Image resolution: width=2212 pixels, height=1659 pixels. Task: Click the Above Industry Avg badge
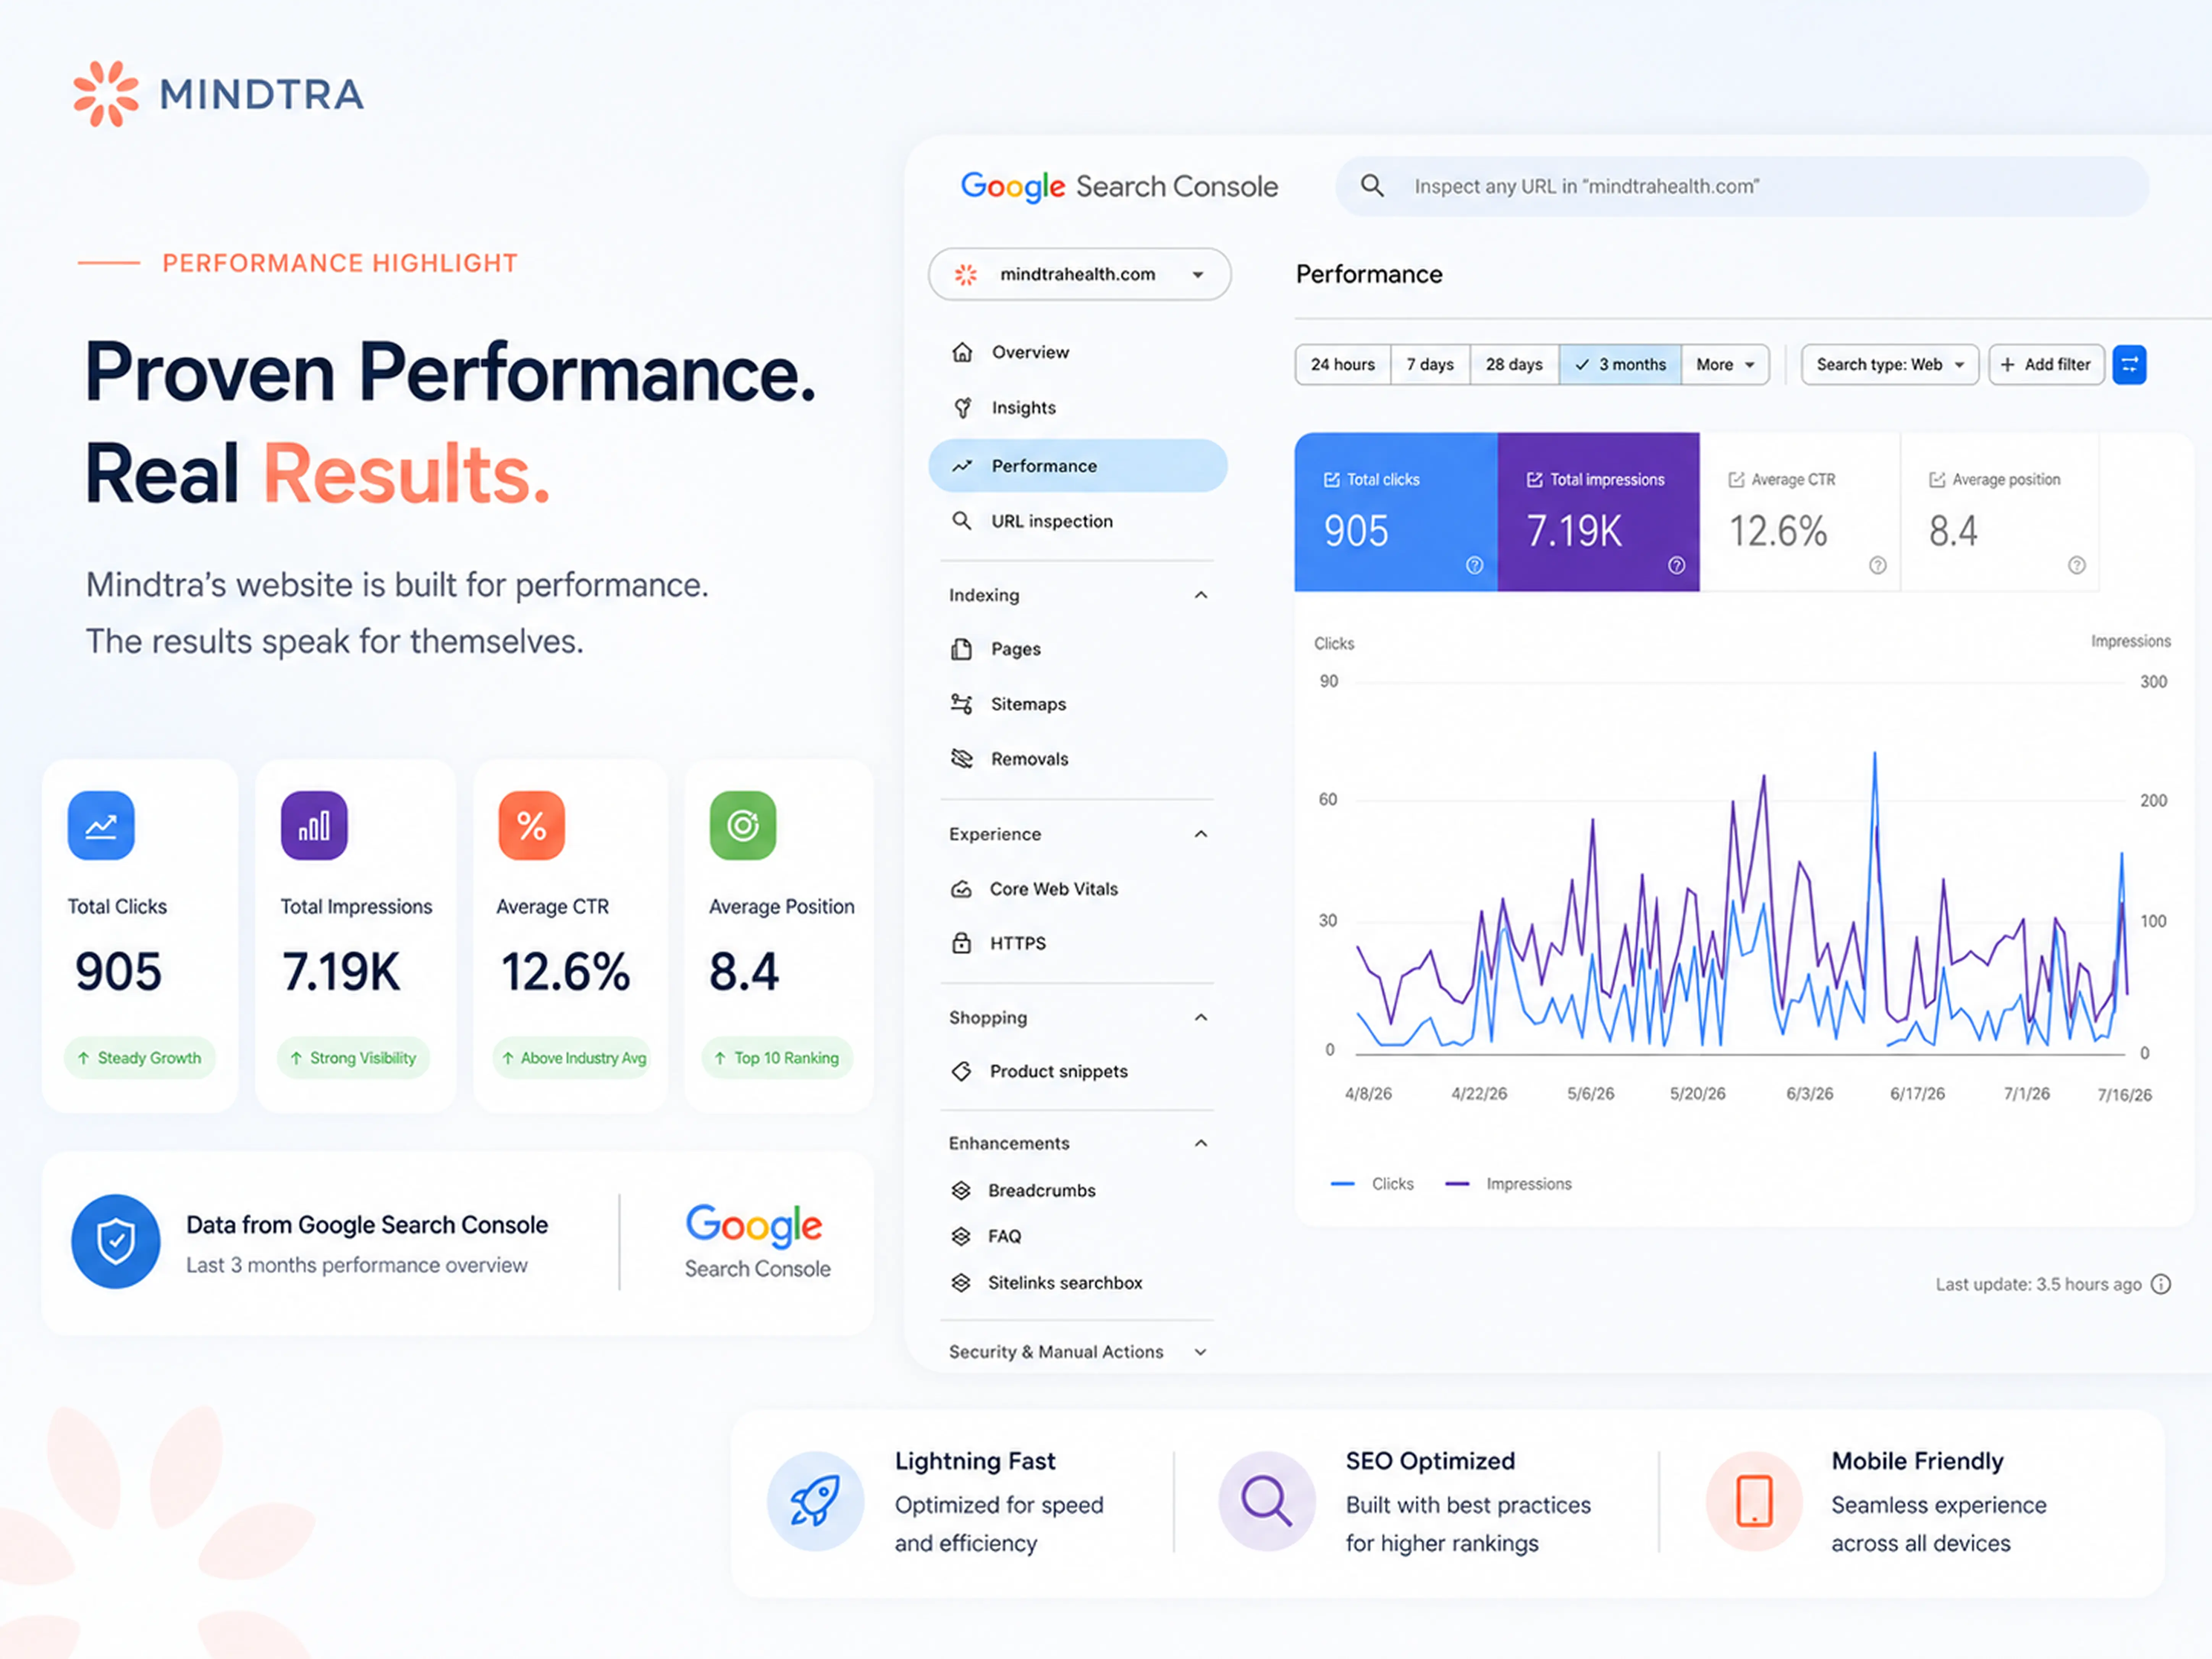point(573,1058)
